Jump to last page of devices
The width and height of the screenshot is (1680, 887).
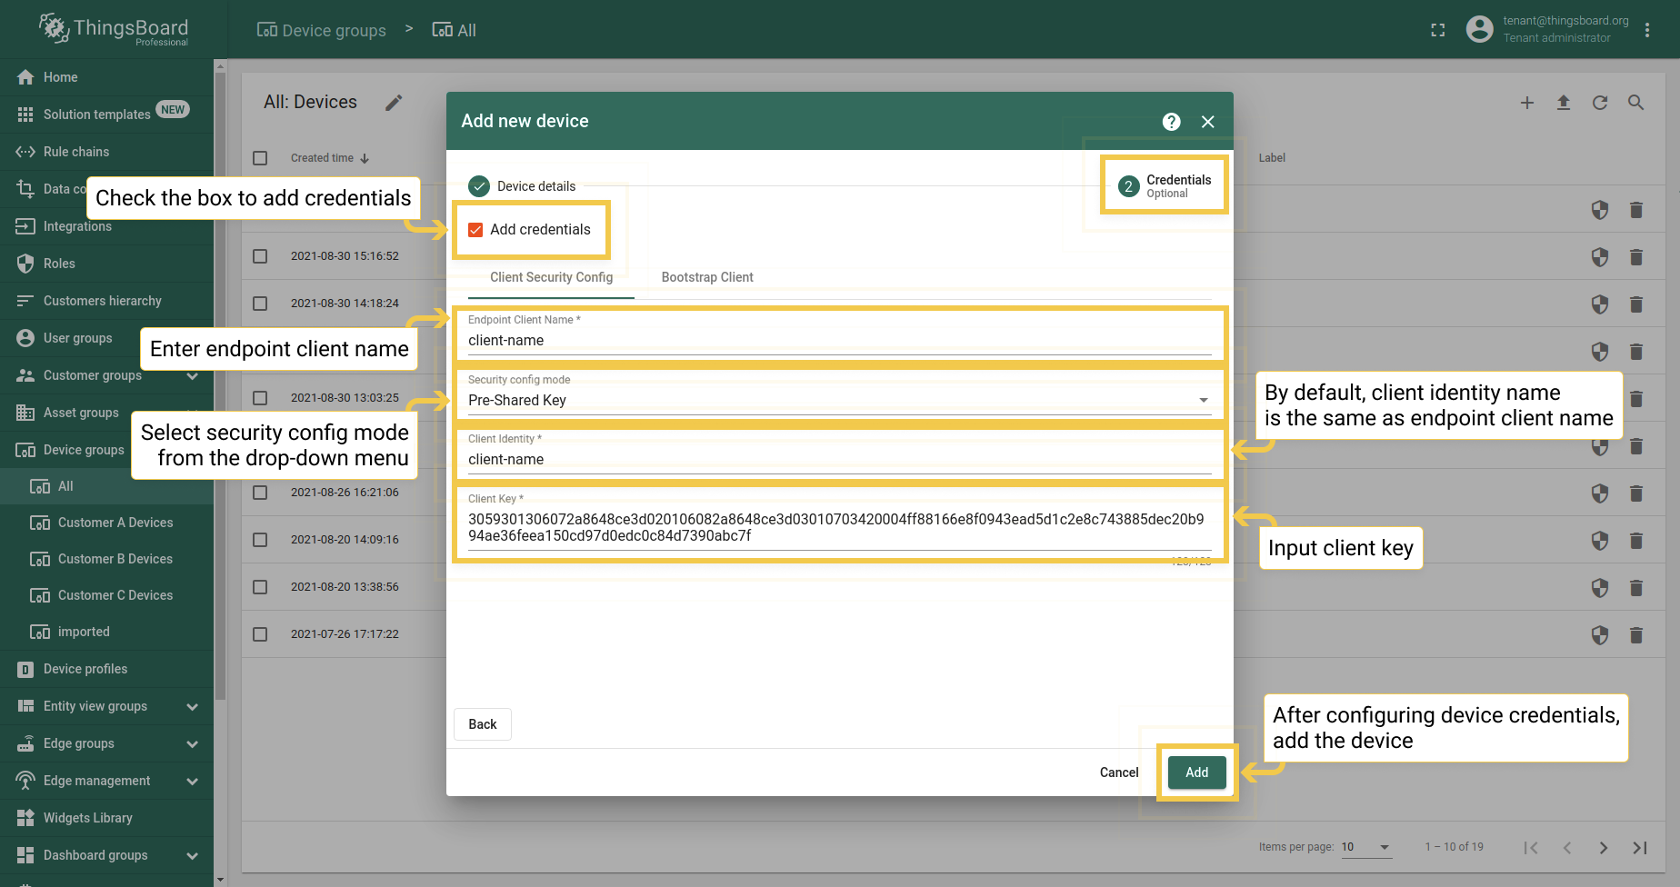click(x=1640, y=848)
